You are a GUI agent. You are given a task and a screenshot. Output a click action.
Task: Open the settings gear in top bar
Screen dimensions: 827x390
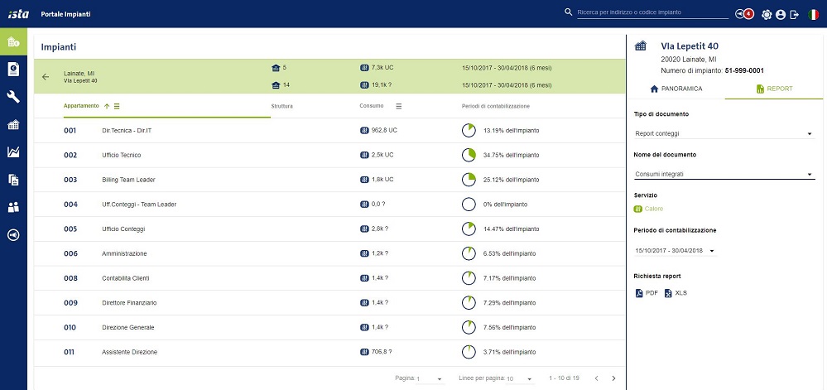(x=767, y=14)
